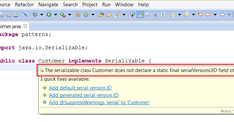Click the Open Task folder icon

point(109,15)
